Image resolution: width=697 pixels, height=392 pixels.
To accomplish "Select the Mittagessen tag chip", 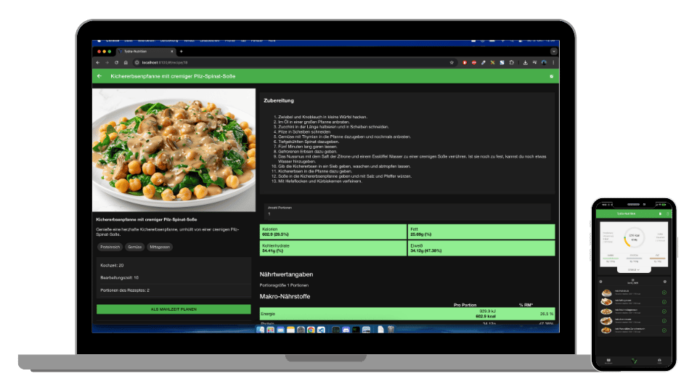I will 160,247.
